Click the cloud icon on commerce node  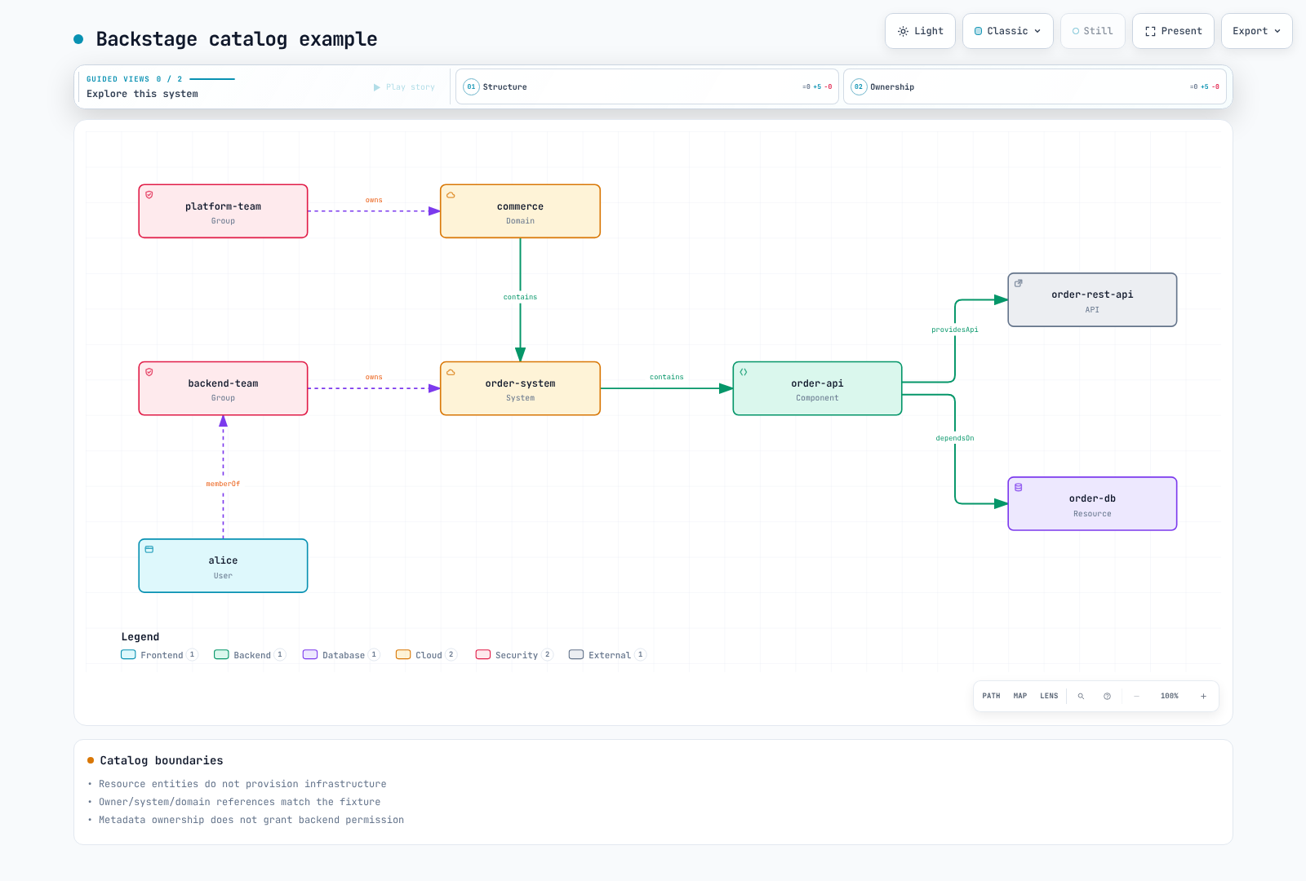click(x=451, y=195)
